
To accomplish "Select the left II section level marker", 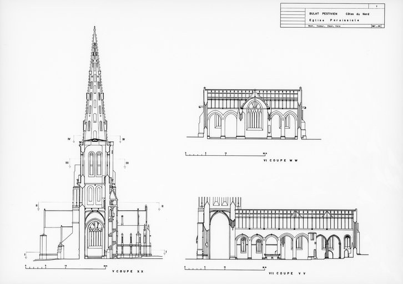I will [38, 205].
